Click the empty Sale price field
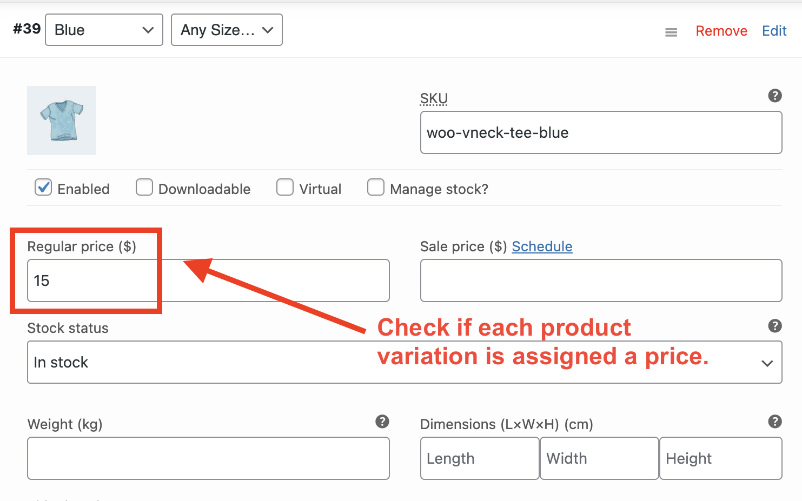802x501 pixels. pyautogui.click(x=600, y=280)
